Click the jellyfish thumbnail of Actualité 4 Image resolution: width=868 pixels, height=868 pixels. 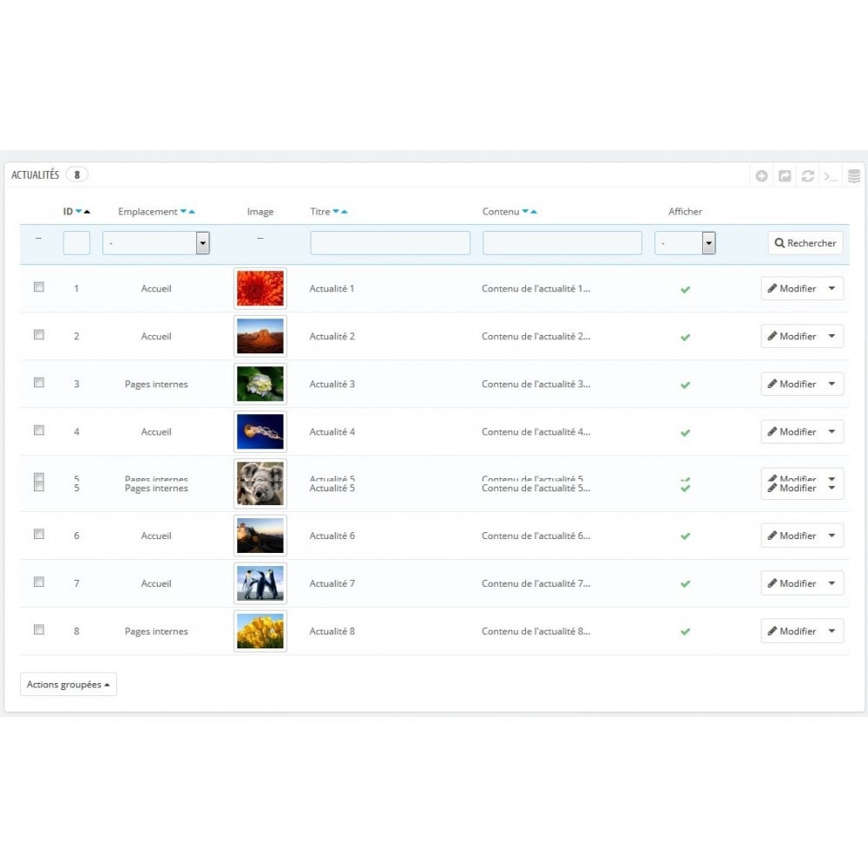coord(260,431)
